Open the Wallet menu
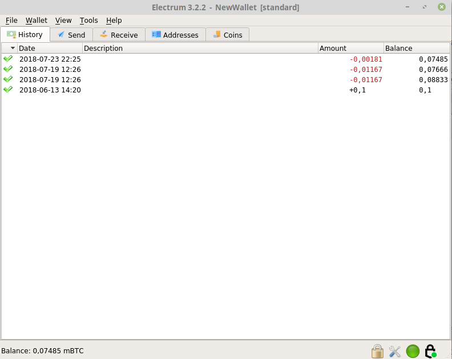Viewport: 452px width, 359px height. click(x=37, y=21)
